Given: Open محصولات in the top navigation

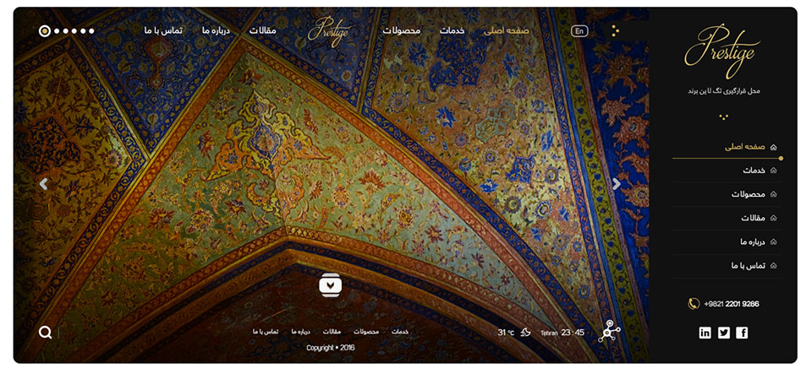Looking at the screenshot, I should tap(402, 31).
